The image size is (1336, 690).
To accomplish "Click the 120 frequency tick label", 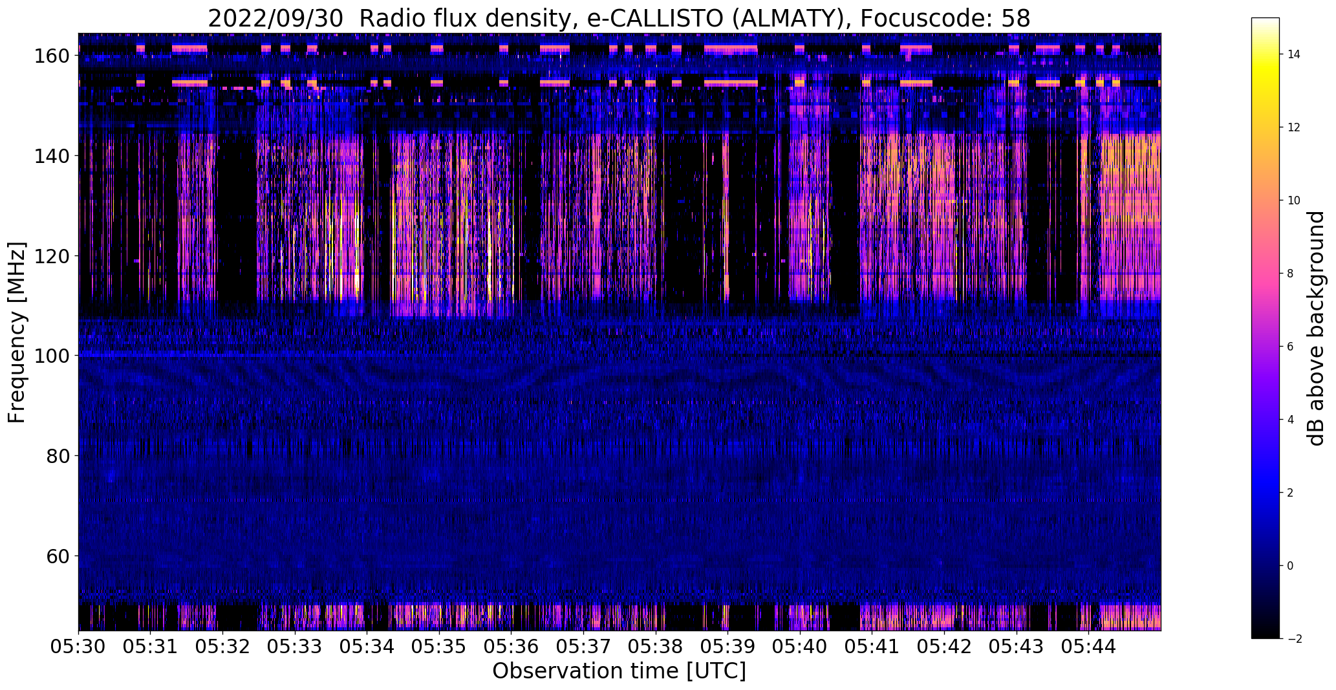I will coord(52,256).
